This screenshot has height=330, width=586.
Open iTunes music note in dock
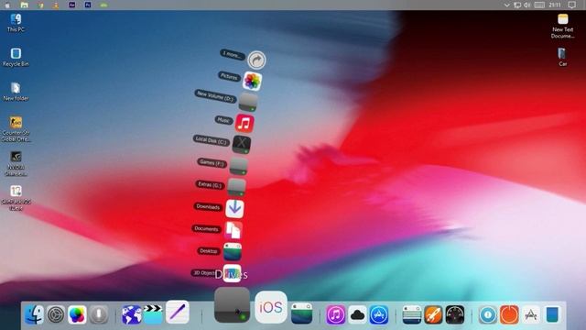336,314
